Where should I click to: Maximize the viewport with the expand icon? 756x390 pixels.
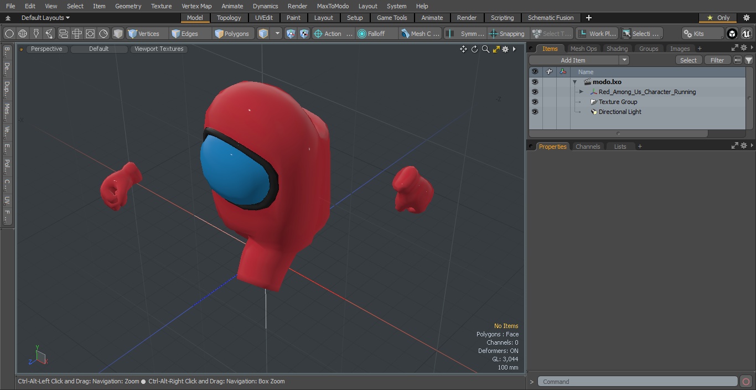[x=496, y=49]
